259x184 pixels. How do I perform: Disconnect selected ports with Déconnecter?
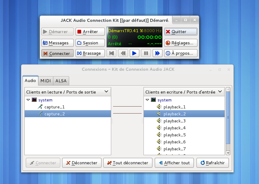click(82, 163)
